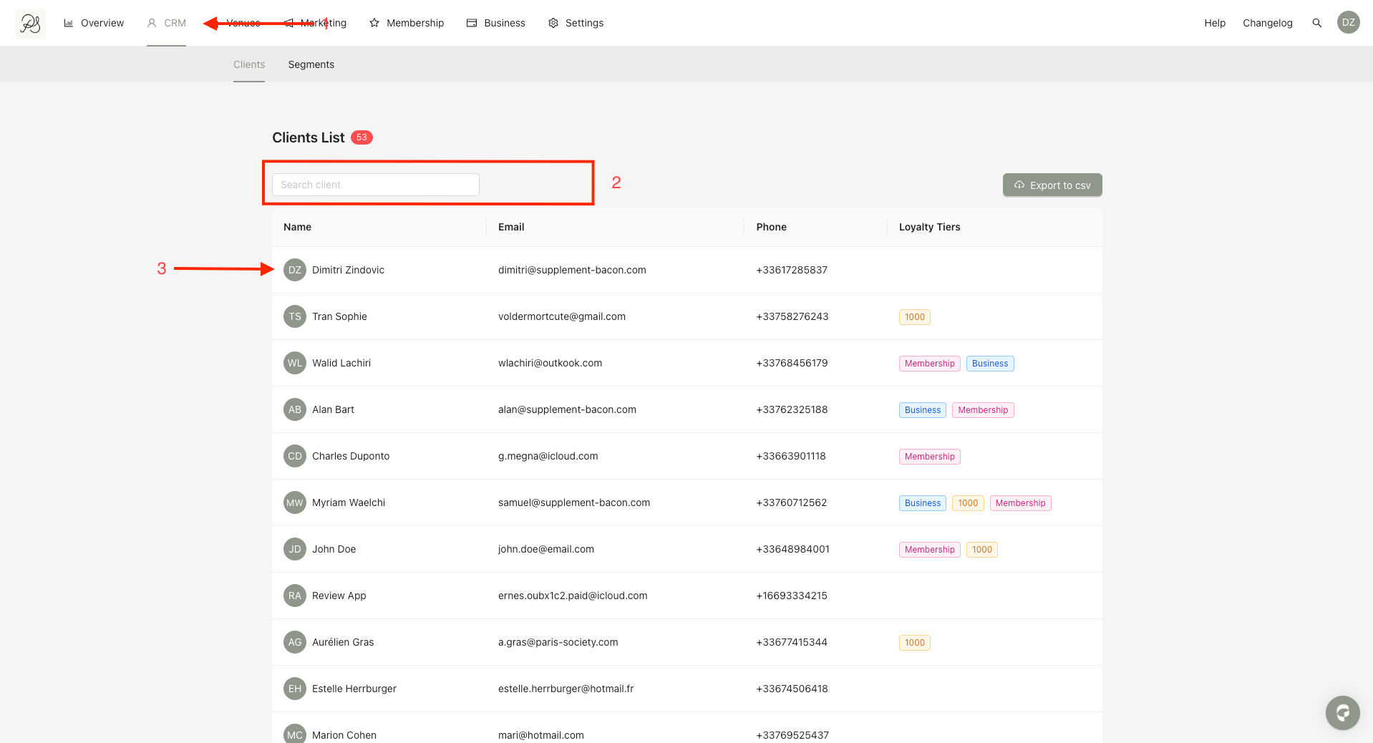Click the RA avatar for Review App
This screenshot has width=1373, height=743.
tap(295, 596)
